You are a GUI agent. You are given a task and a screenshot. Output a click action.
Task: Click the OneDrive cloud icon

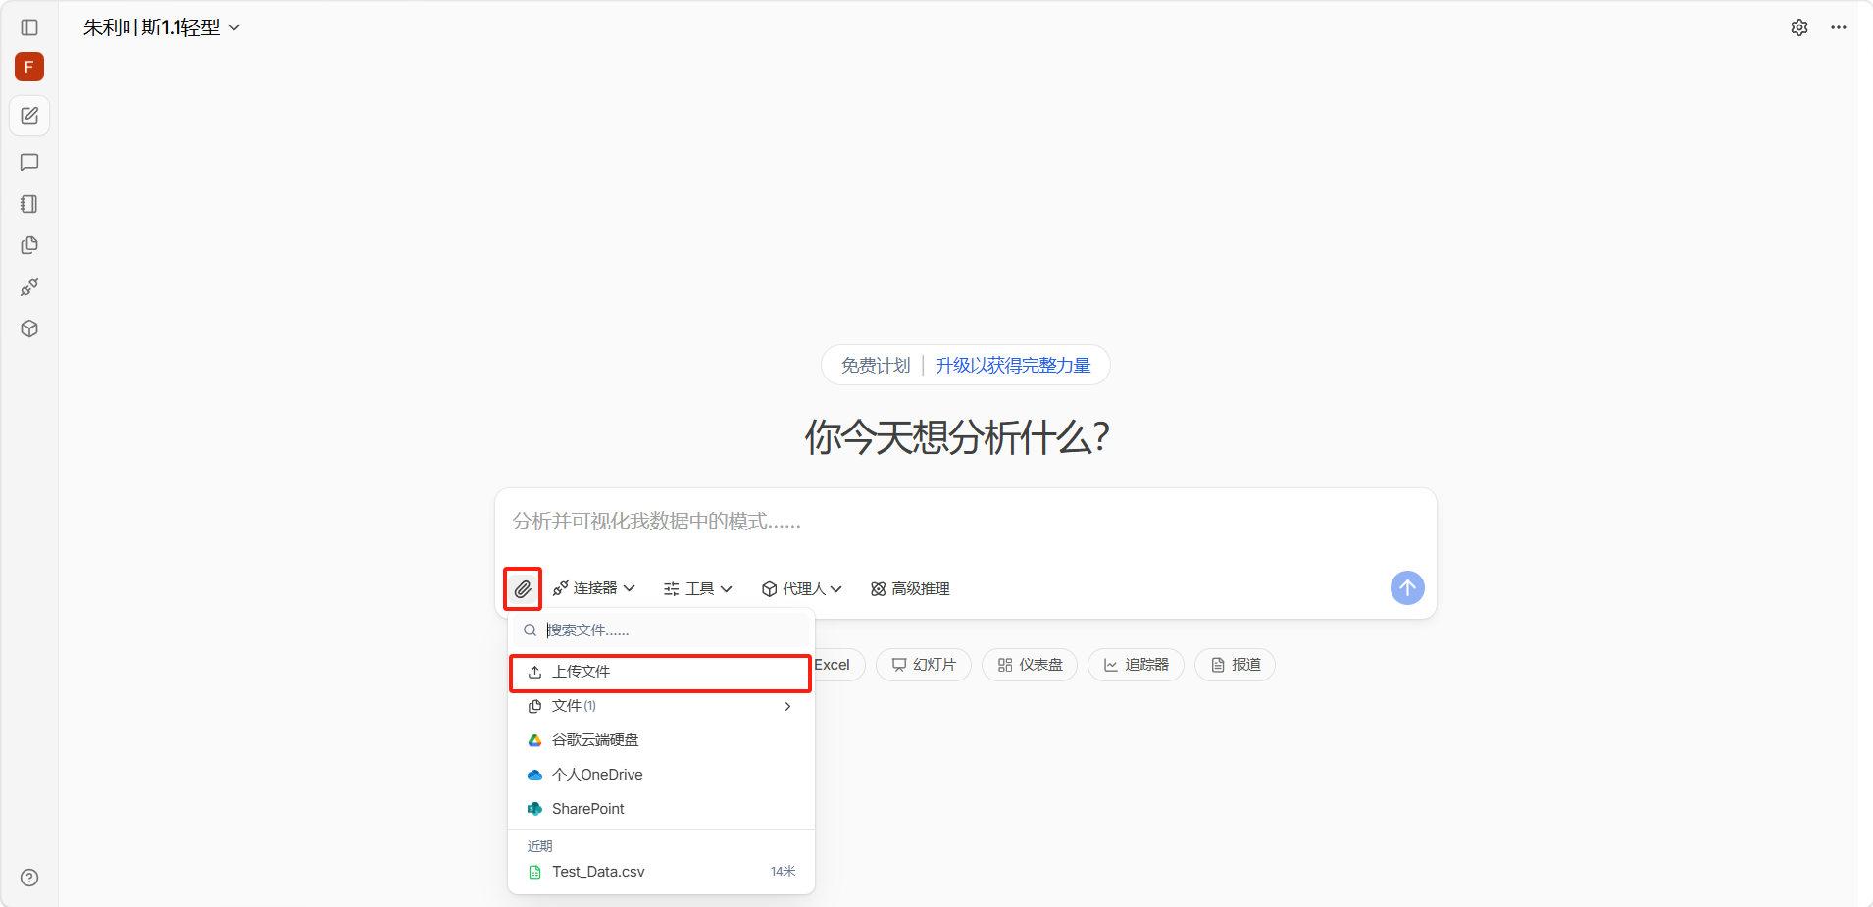click(534, 775)
